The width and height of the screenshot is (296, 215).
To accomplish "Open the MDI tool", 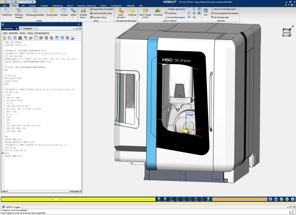I will (206, 12).
